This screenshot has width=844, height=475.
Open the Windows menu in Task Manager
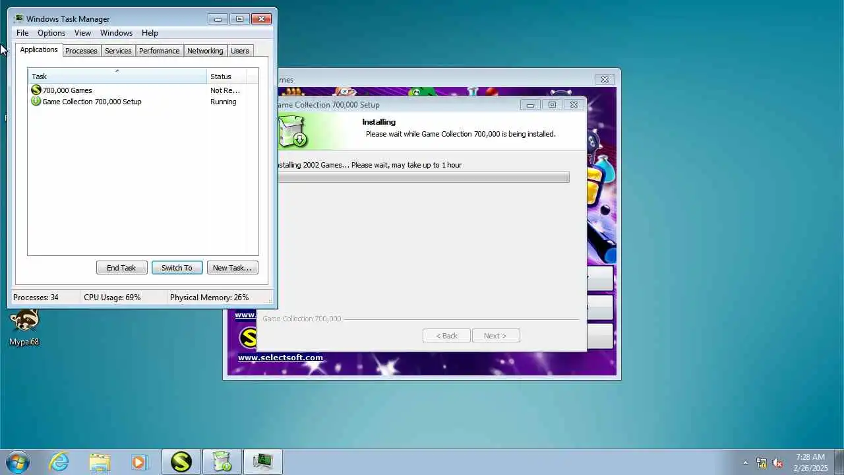pos(116,33)
